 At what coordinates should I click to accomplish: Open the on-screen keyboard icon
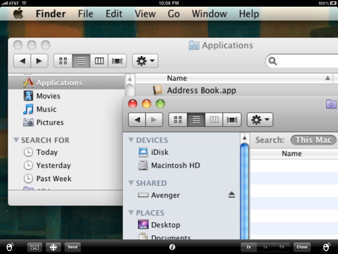coord(35,247)
